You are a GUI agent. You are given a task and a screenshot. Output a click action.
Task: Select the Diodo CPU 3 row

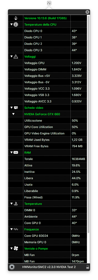pos(48,50)
